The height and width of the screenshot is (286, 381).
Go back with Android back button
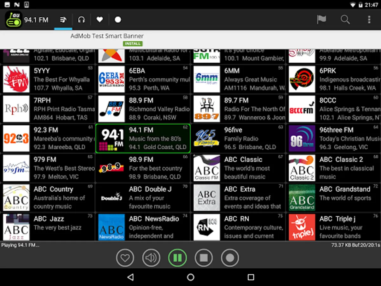tap(130, 277)
